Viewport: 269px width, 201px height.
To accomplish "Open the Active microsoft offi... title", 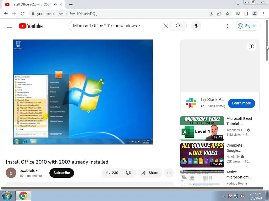I will 239,175.
